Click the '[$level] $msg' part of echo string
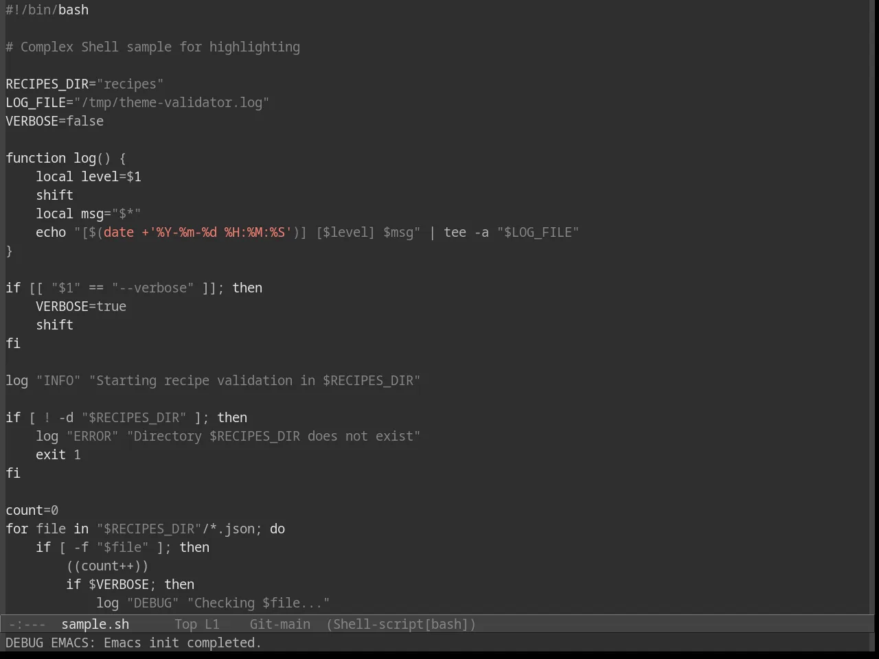Image resolution: width=879 pixels, height=659 pixels. click(x=365, y=233)
